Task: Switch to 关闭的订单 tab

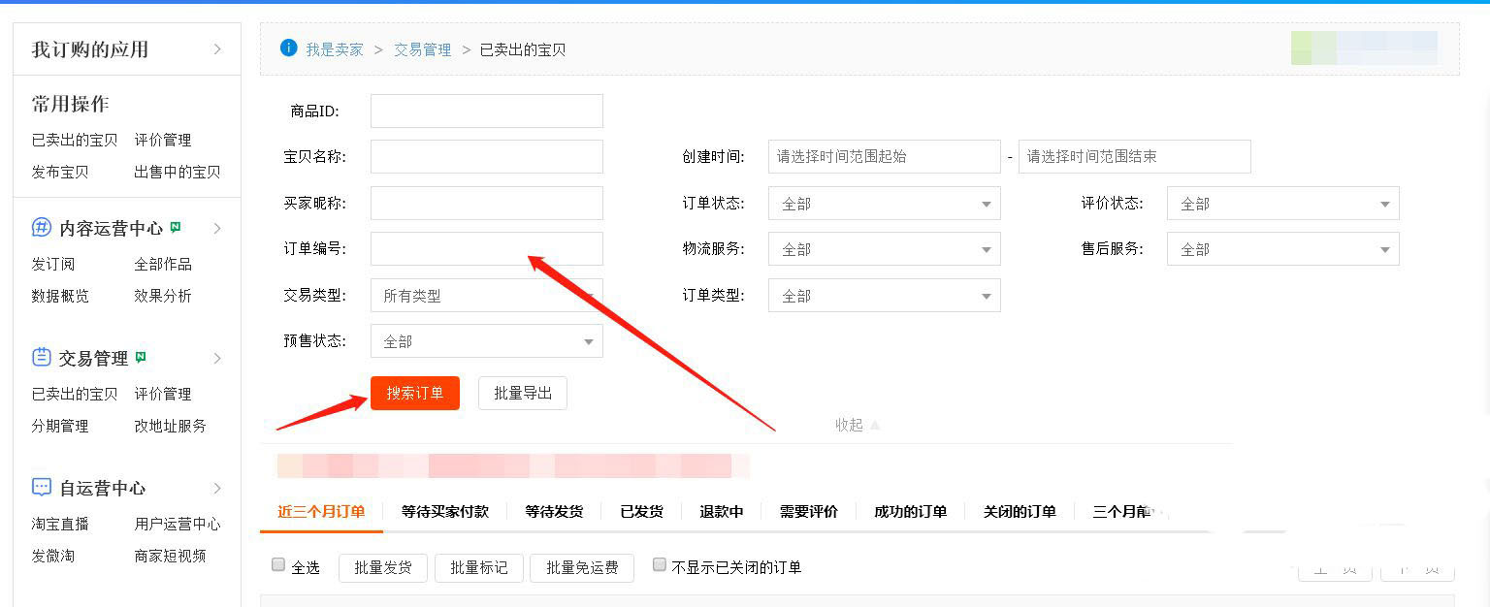Action: 1020,511
